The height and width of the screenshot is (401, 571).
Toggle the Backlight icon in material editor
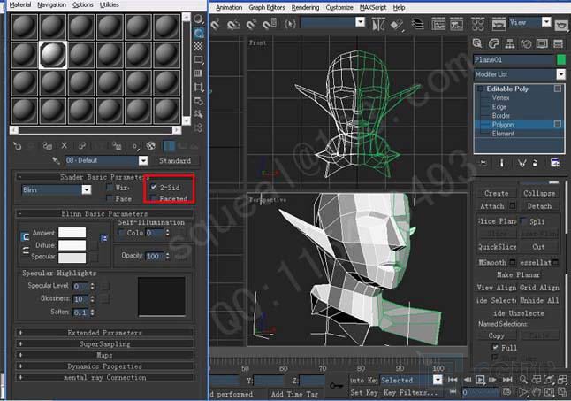(199, 33)
